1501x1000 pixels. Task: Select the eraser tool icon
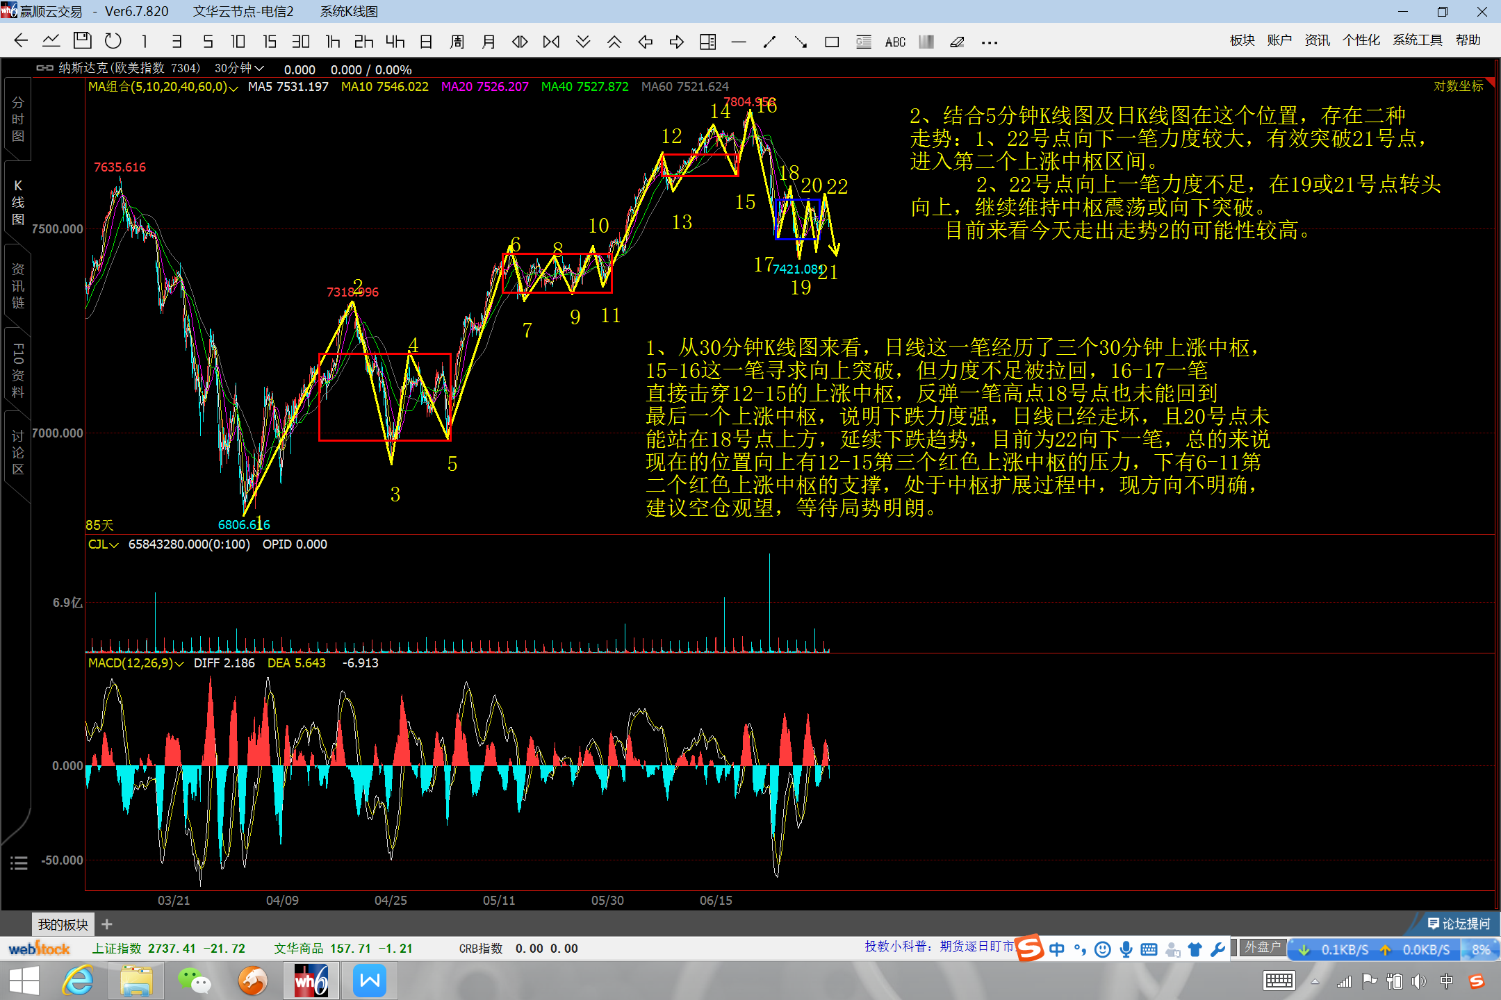tap(957, 42)
